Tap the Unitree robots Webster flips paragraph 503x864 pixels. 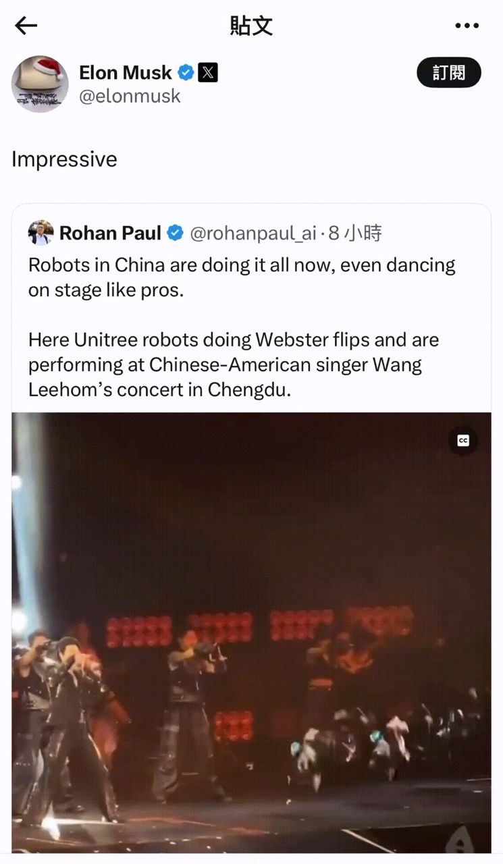coord(234,364)
